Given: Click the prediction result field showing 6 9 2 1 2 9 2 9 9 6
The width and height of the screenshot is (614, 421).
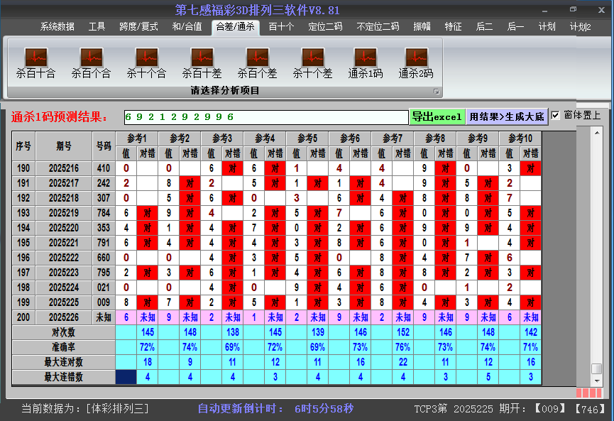Looking at the screenshot, I should (266, 117).
